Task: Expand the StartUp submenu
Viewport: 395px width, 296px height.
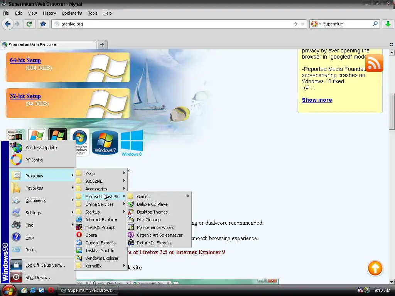Action: point(101,212)
